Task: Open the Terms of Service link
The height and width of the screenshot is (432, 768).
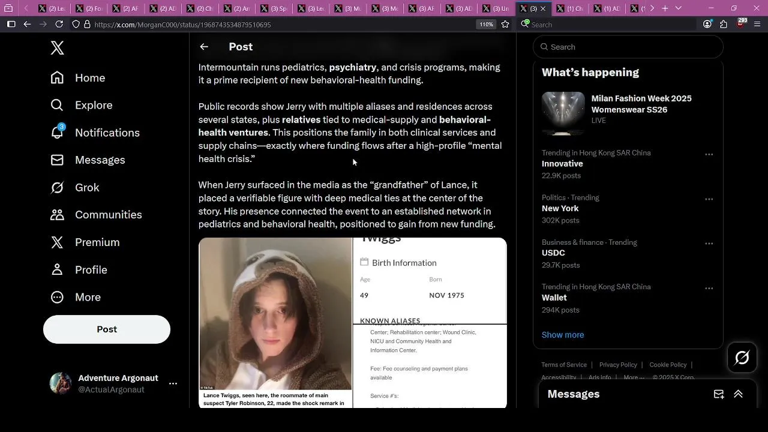Action: click(x=564, y=365)
